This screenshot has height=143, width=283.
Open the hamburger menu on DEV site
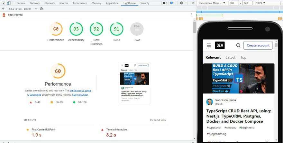point(209,45)
